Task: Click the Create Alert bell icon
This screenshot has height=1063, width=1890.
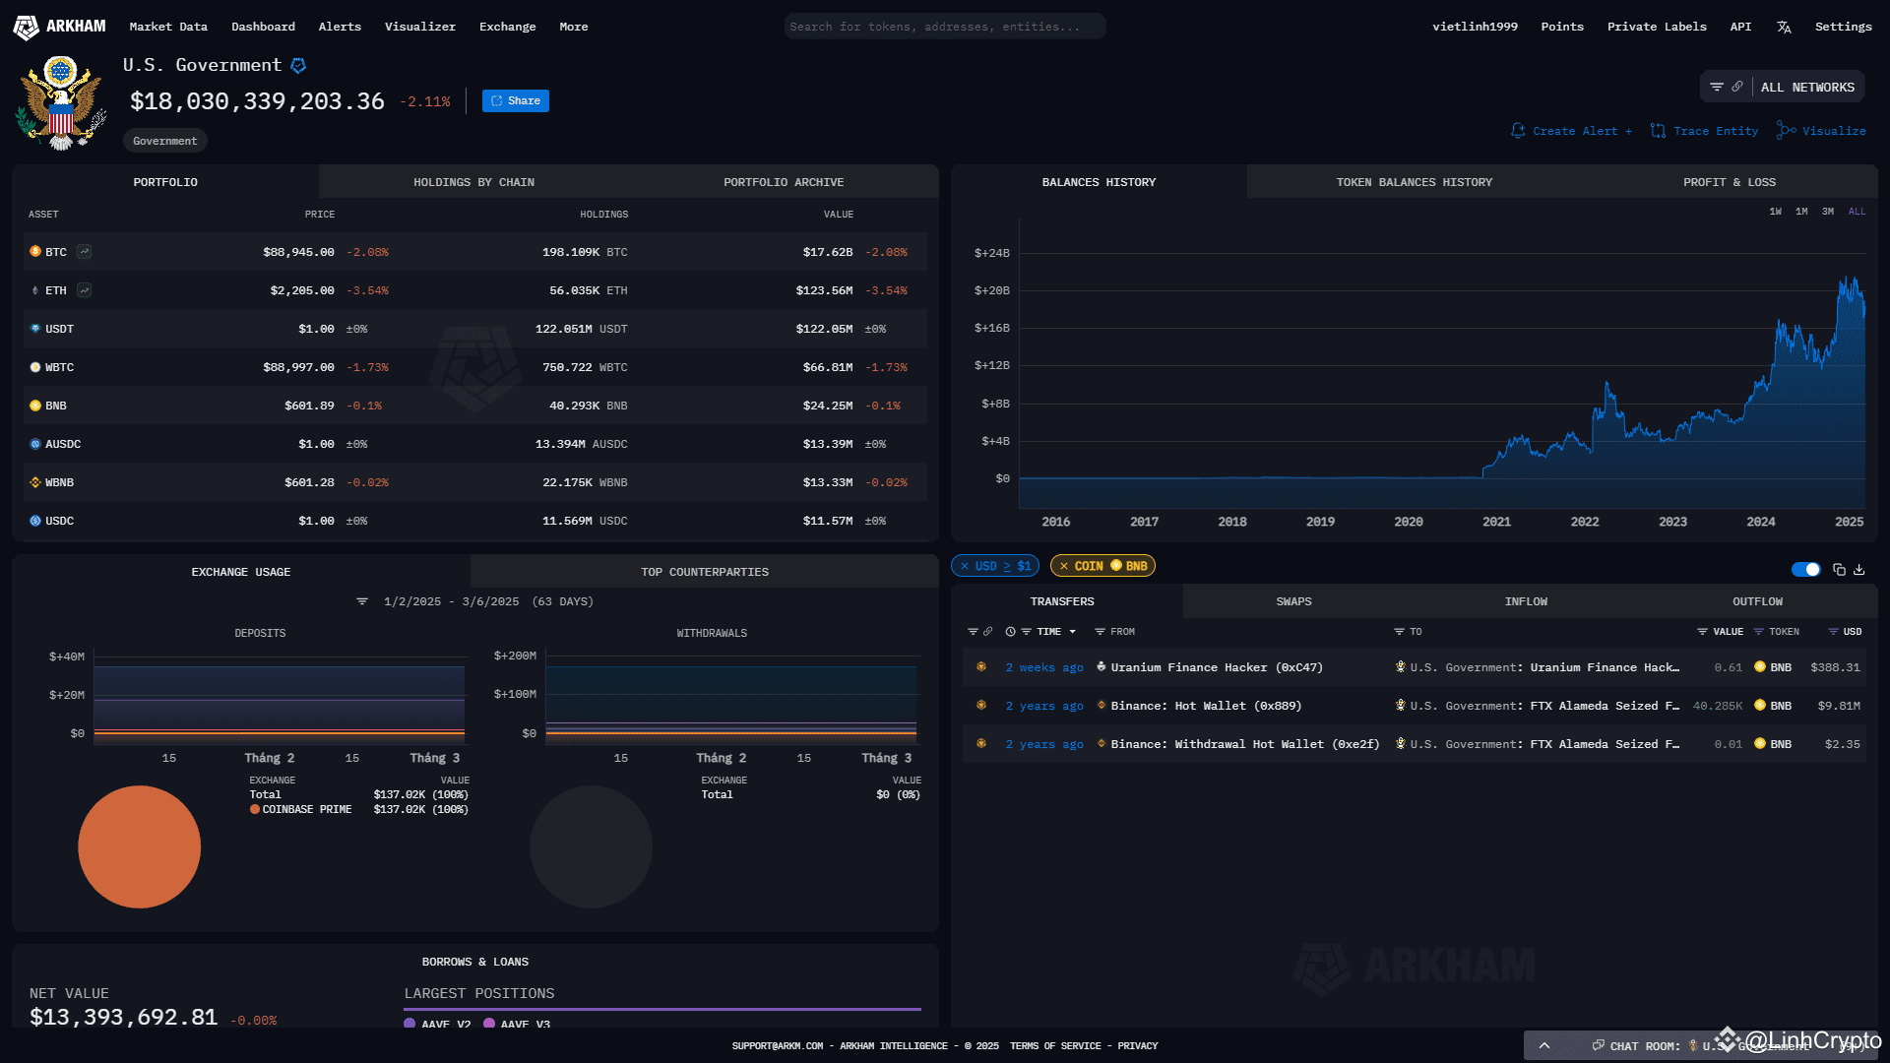Action: [1518, 131]
